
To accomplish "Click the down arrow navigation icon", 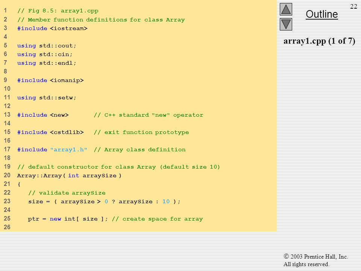I will 286,24.
